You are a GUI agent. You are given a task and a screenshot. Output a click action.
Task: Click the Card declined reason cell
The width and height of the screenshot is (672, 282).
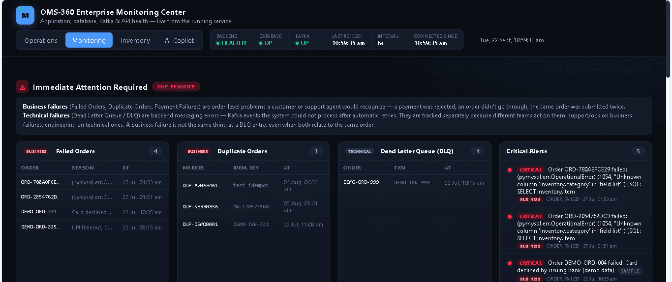click(x=92, y=212)
